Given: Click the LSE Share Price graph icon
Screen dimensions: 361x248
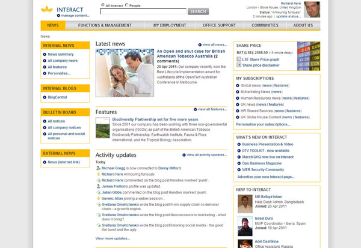Looking at the screenshot, I should pos(239,59).
